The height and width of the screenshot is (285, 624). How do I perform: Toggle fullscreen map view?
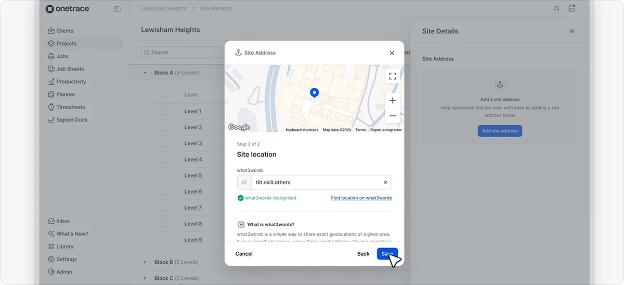tap(393, 76)
